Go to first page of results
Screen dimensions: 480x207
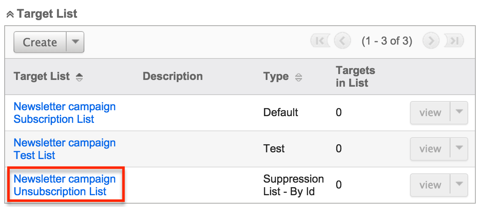pyautogui.click(x=319, y=41)
